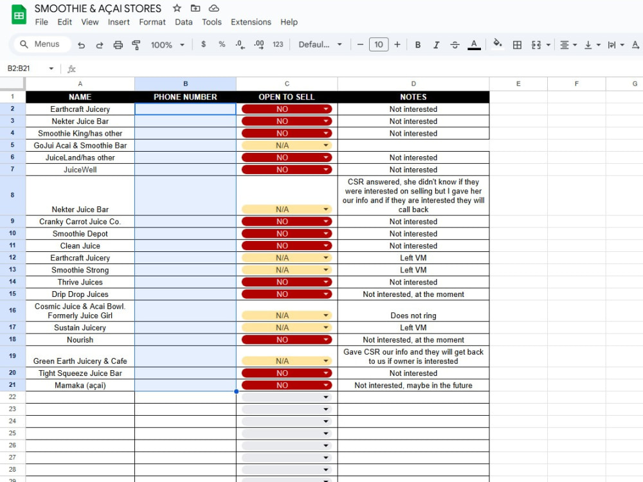Open the Insert menu
Screen dimensions: 643x482
click(118, 22)
